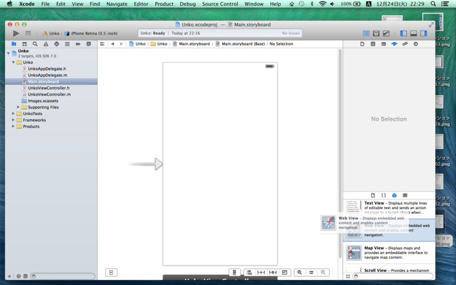
Task: Collapse the Unko group folder
Action: click(13, 62)
